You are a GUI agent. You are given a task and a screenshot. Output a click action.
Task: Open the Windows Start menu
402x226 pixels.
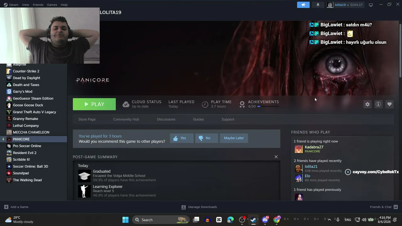pyautogui.click(x=125, y=220)
